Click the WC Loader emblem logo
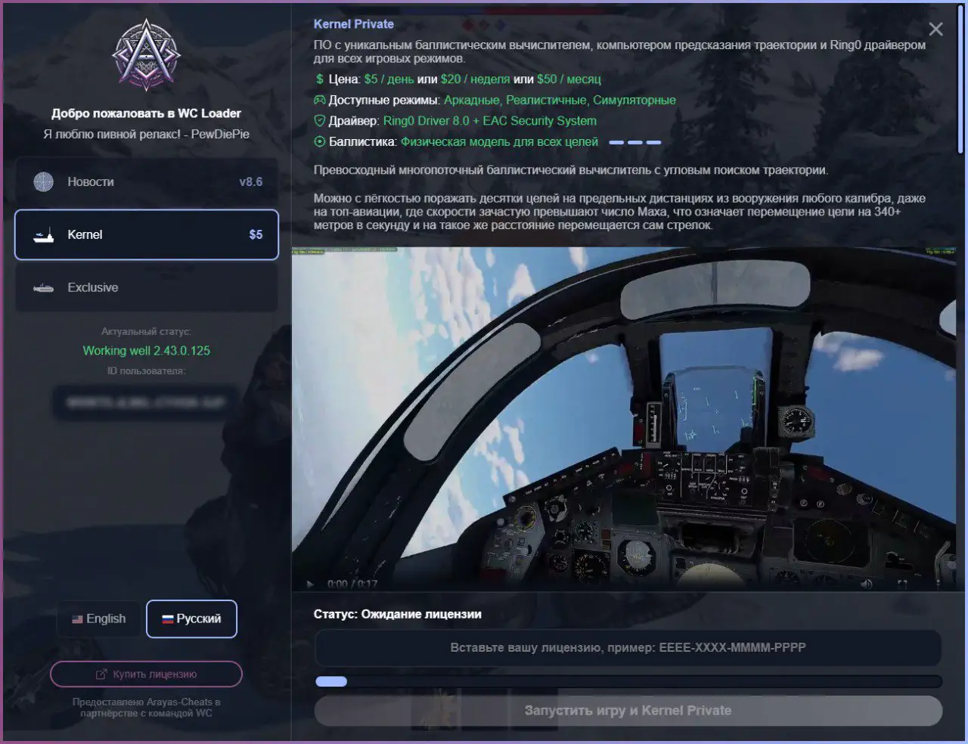This screenshot has width=968, height=744. click(146, 54)
